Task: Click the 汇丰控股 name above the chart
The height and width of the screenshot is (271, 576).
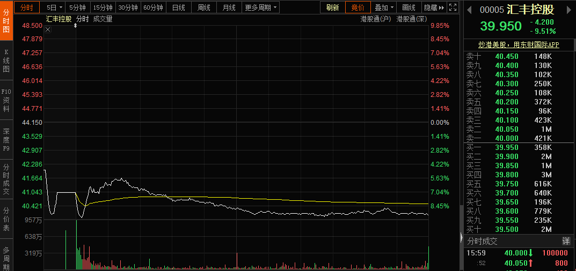Action: [x=59, y=19]
